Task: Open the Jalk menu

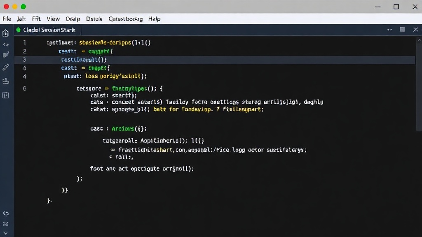Action: (x=21, y=19)
